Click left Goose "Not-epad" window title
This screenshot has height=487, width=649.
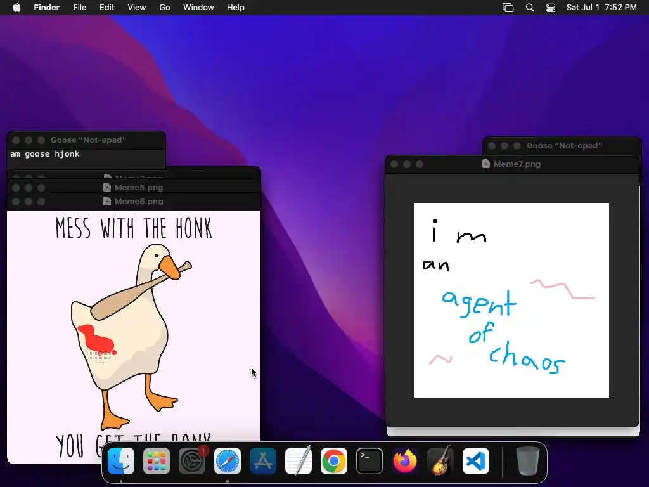[x=89, y=140]
